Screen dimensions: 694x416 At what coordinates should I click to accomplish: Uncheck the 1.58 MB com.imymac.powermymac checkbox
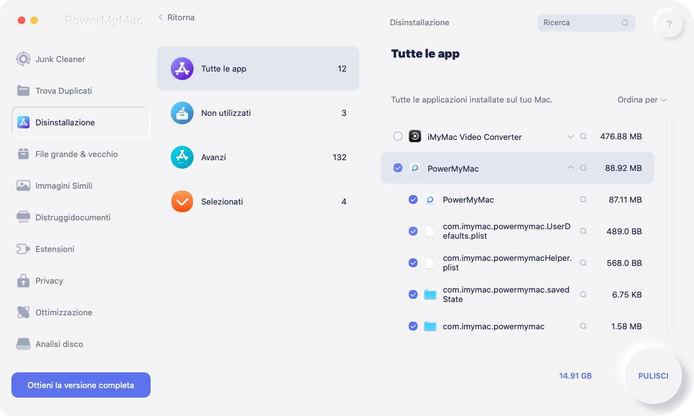pyautogui.click(x=413, y=326)
